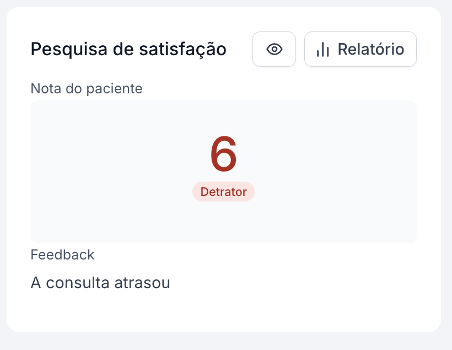Click the bar chart icon in Relatório
Image resolution: width=452 pixels, height=350 pixels.
(322, 50)
